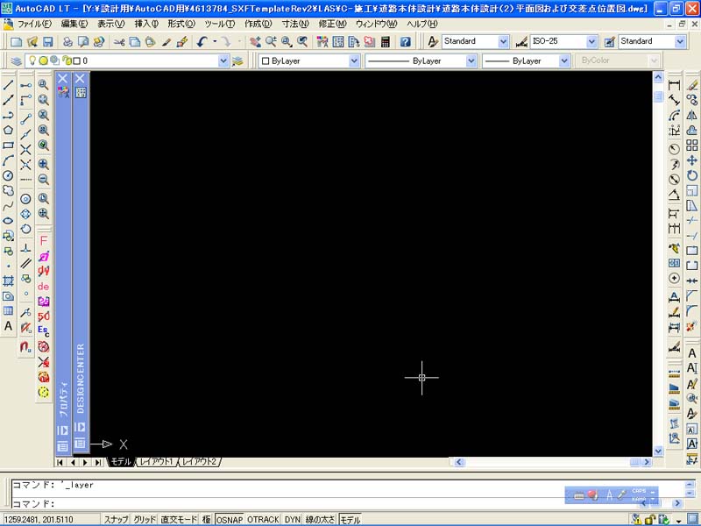Expand the layer 0 dropdown list

(223, 60)
